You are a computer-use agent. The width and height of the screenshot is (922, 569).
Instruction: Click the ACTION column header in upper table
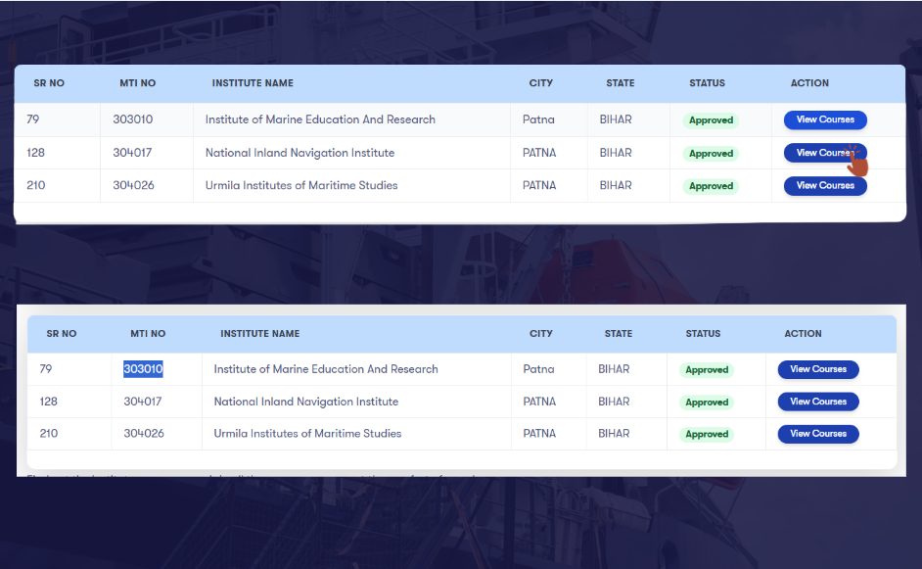(x=809, y=83)
